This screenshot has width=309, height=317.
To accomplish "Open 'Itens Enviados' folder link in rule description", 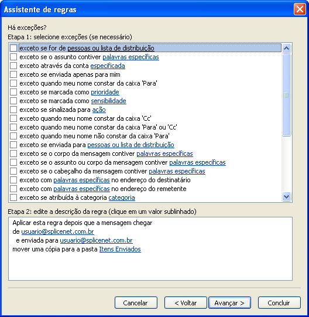I will pyautogui.click(x=120, y=249).
